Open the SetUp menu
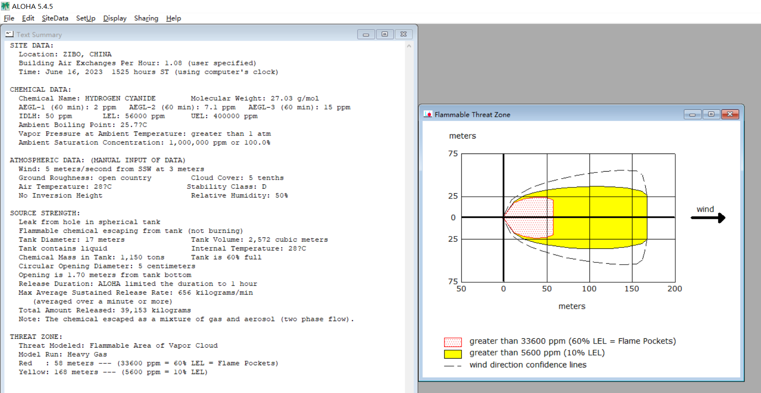The image size is (761, 393). 86,18
